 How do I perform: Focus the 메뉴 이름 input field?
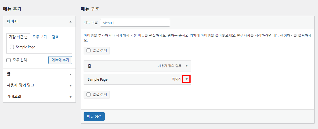[x=135, y=23]
